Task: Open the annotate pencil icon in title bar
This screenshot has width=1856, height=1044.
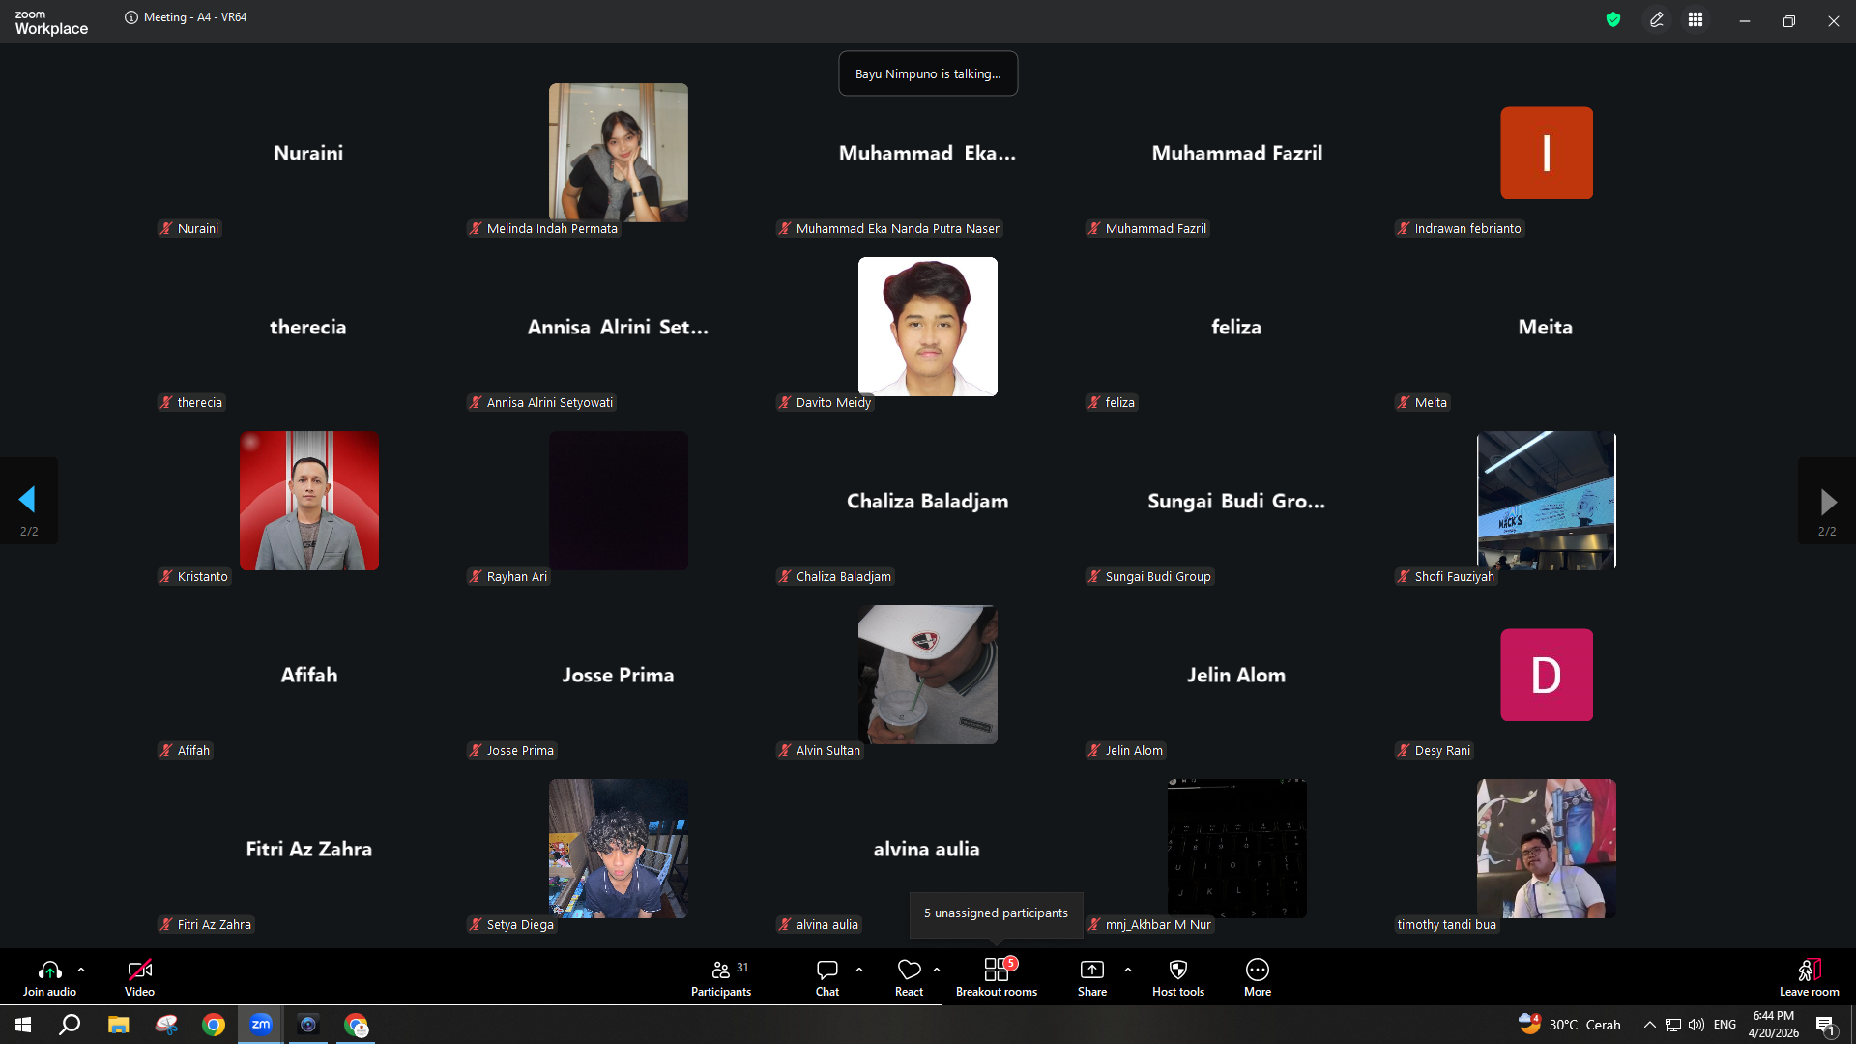Action: pos(1657,19)
